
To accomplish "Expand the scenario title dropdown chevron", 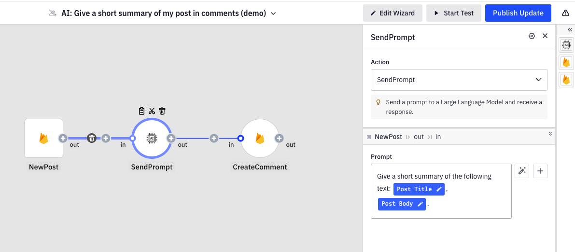I will 273,14.
